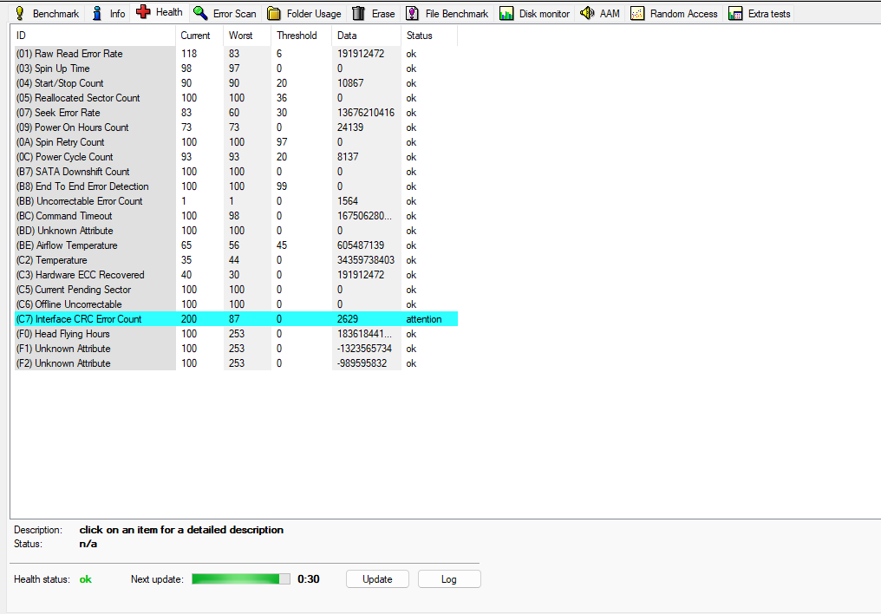Select End To End Error Detection
881x614 pixels.
click(236, 186)
